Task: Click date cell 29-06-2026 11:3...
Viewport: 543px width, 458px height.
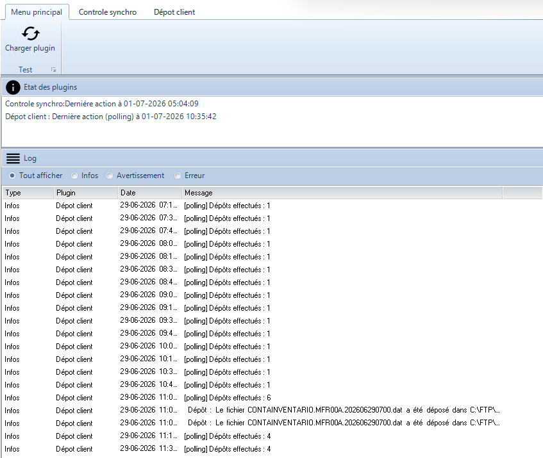Action: [x=149, y=448]
